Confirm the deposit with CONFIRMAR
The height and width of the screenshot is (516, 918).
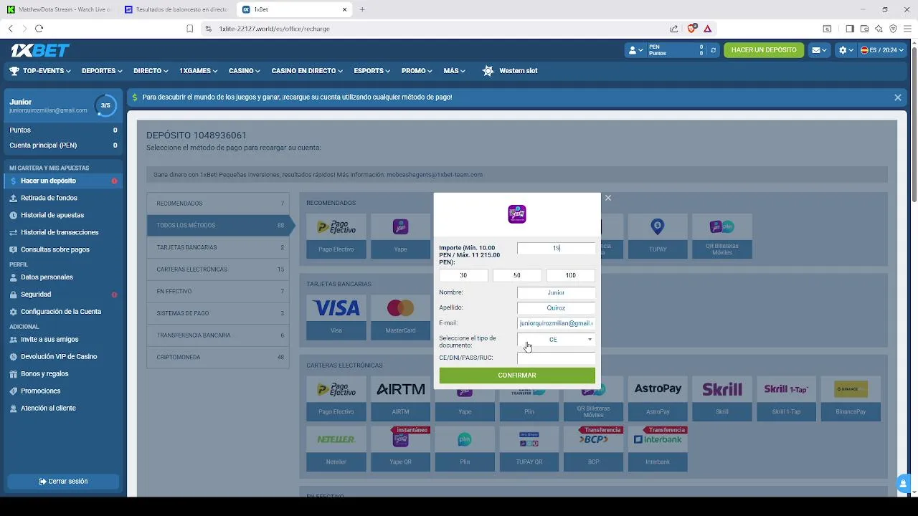[x=517, y=376]
